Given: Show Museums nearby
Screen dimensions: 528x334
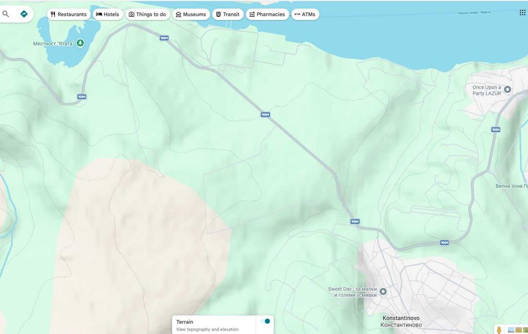Looking at the screenshot, I should pyautogui.click(x=191, y=14).
